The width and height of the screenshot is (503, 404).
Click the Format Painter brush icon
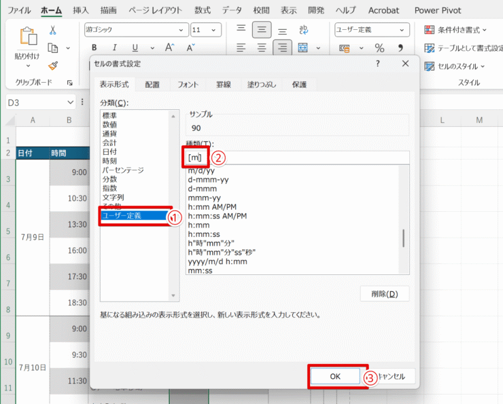53,66
